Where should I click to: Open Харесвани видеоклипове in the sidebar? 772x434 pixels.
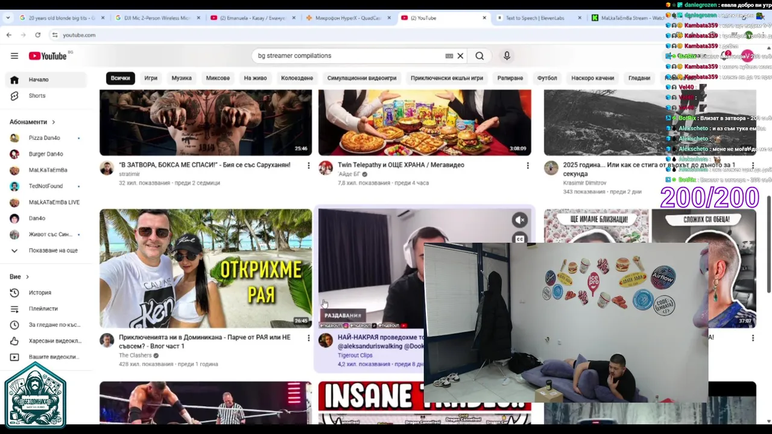click(45, 341)
